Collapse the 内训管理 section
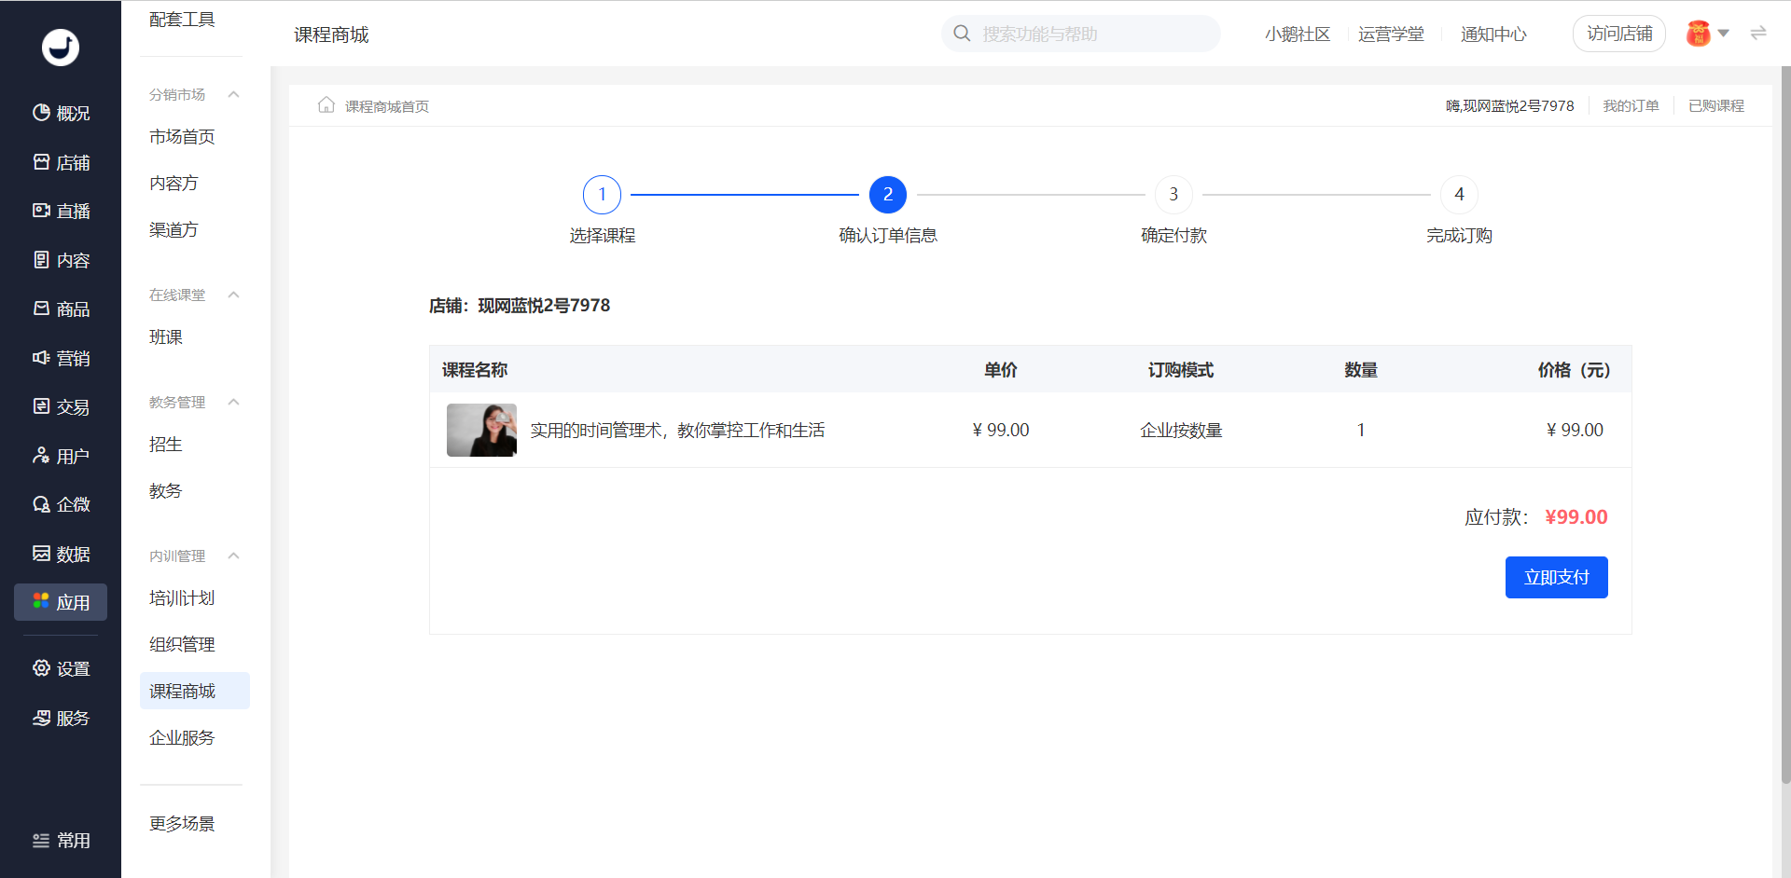Viewport: 1791px width, 878px height. 234,556
